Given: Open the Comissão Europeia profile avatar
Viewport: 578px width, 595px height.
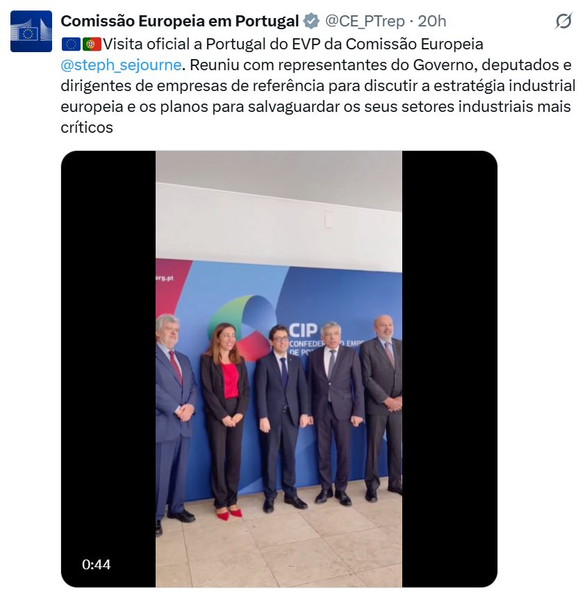Looking at the screenshot, I should coord(31,31).
